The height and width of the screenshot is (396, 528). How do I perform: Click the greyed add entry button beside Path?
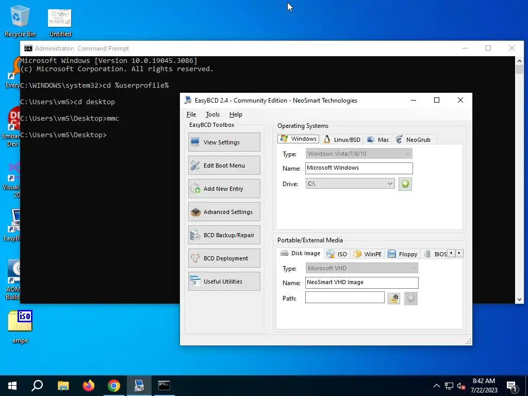(x=410, y=299)
